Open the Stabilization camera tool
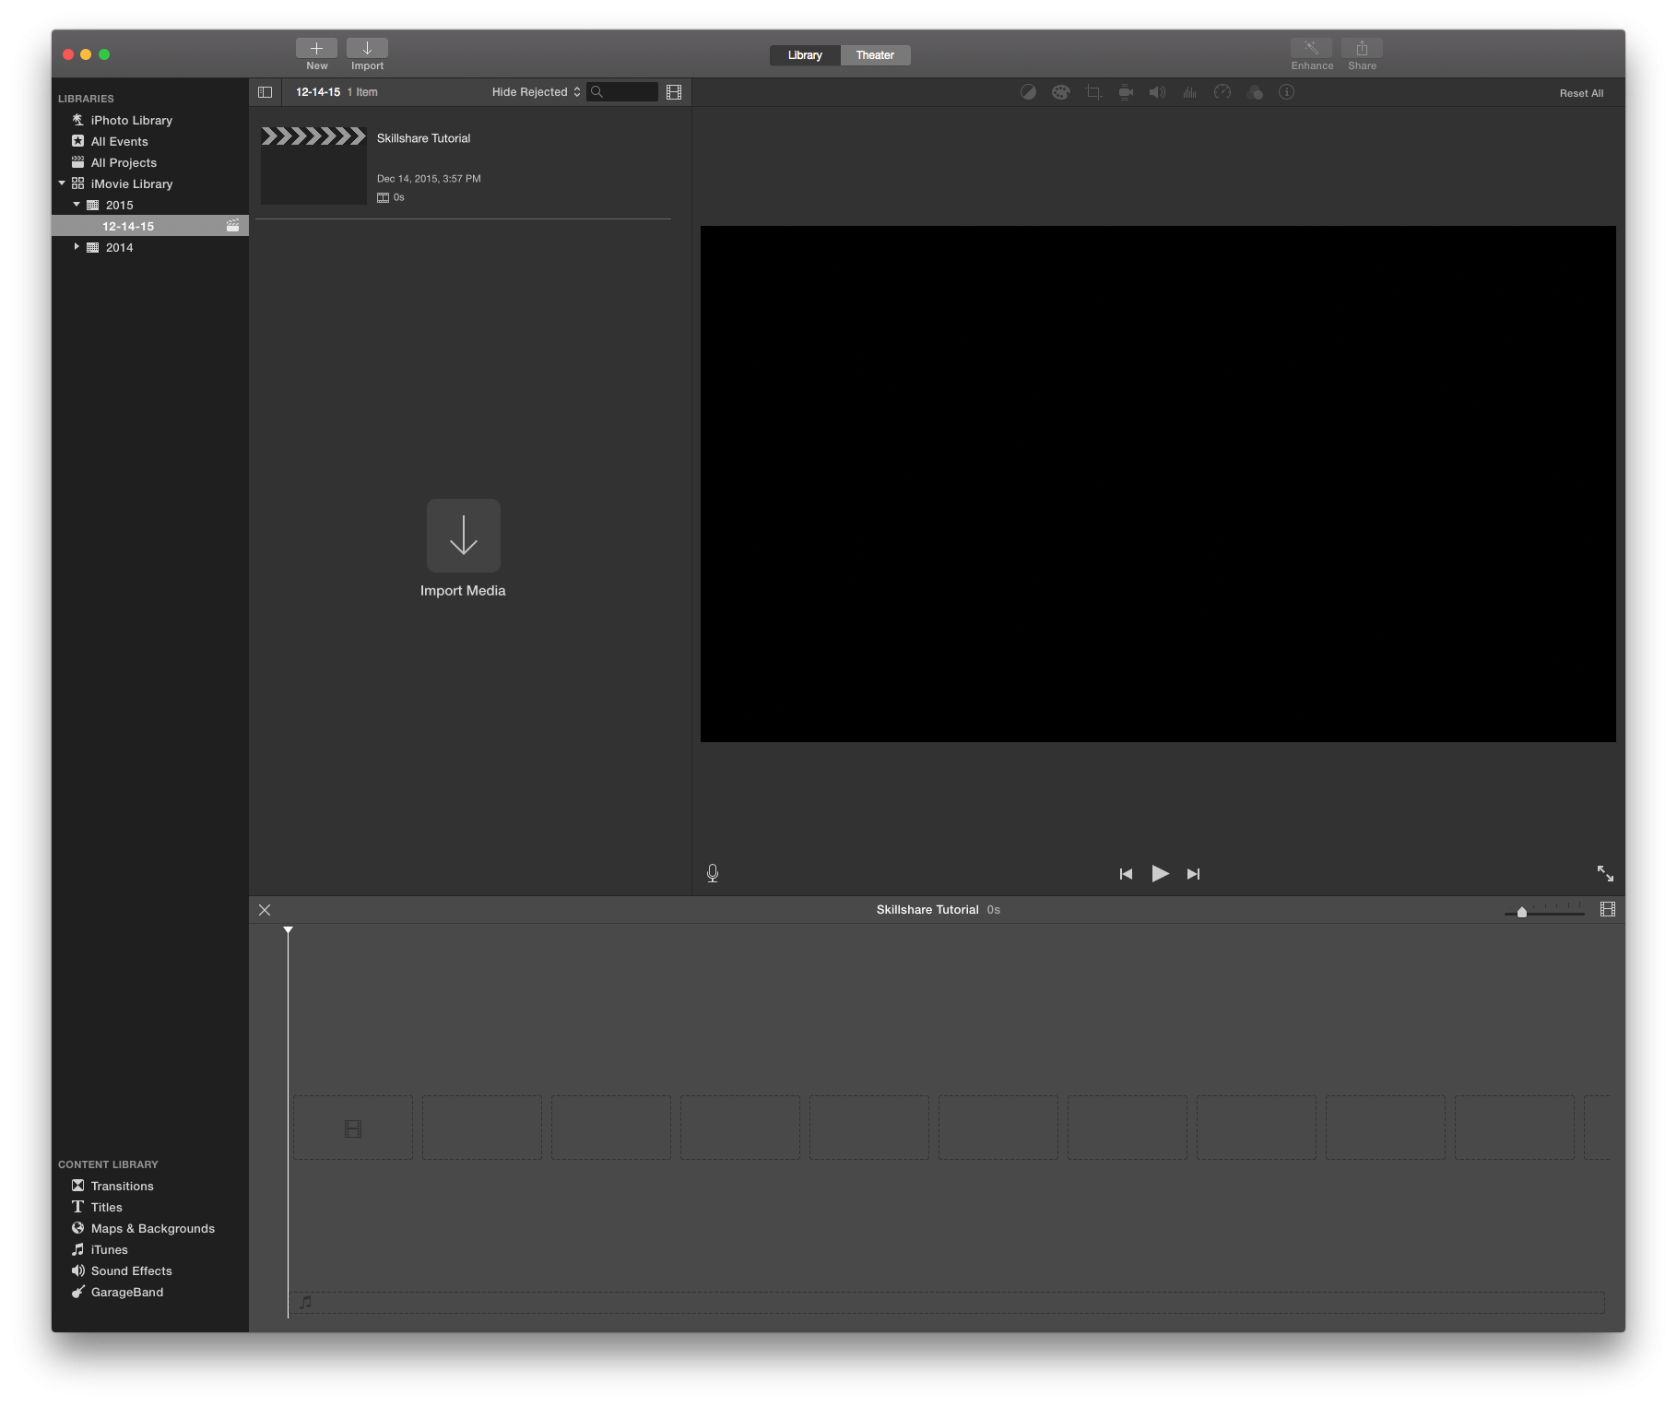 [x=1126, y=92]
